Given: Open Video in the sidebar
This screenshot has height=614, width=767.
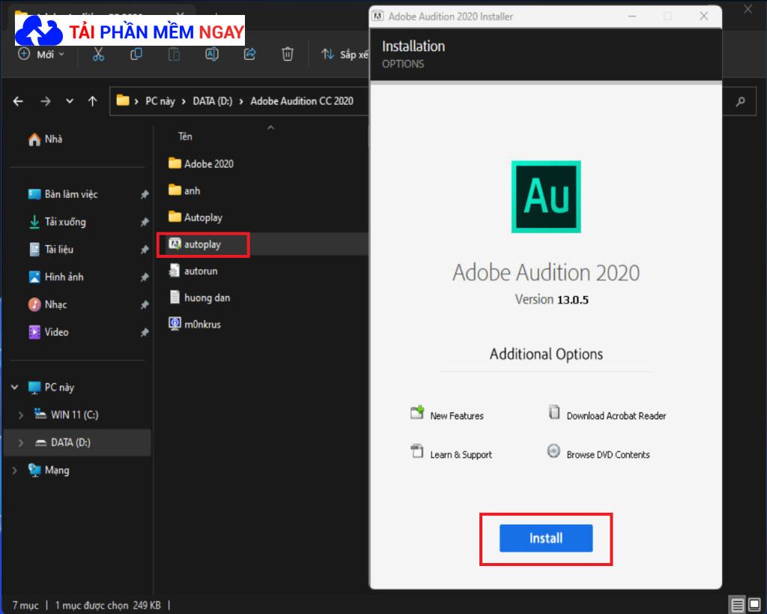Looking at the screenshot, I should pyautogui.click(x=49, y=332).
